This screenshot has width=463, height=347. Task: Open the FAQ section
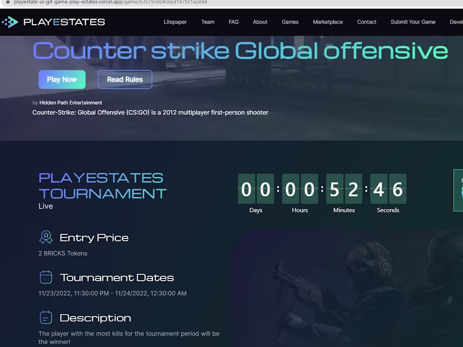[234, 22]
